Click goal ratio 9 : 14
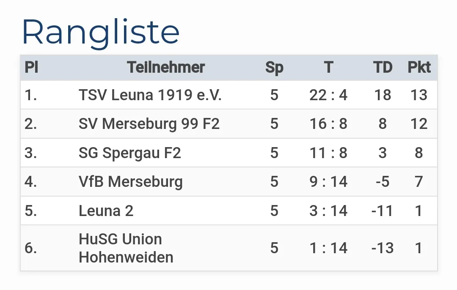 point(328,181)
